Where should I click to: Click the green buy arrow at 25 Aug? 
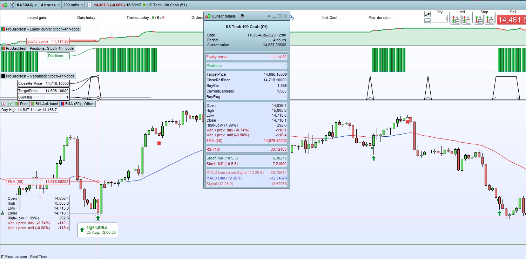pos(98,218)
